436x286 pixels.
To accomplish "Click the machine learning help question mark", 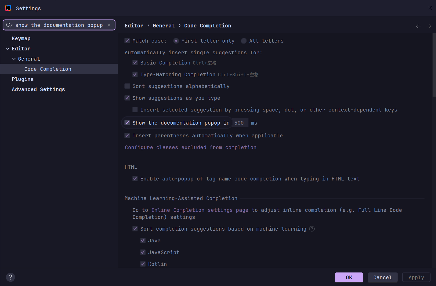I will point(312,229).
